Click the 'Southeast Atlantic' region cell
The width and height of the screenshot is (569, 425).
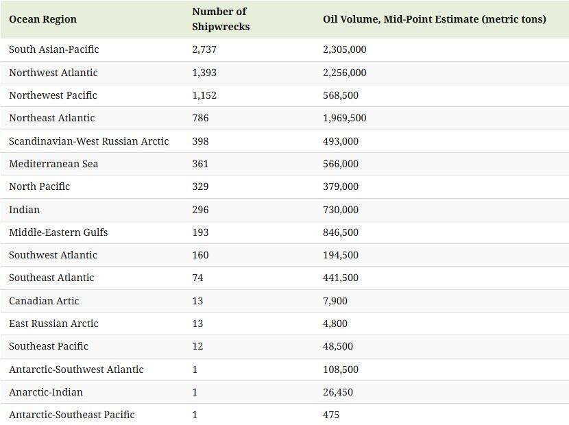coord(51,278)
